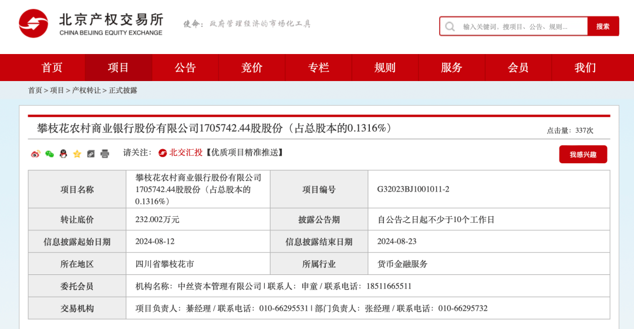Click the 点击量: 337次 counter
Image resolution: width=634 pixels, height=329 pixels.
[x=570, y=130]
